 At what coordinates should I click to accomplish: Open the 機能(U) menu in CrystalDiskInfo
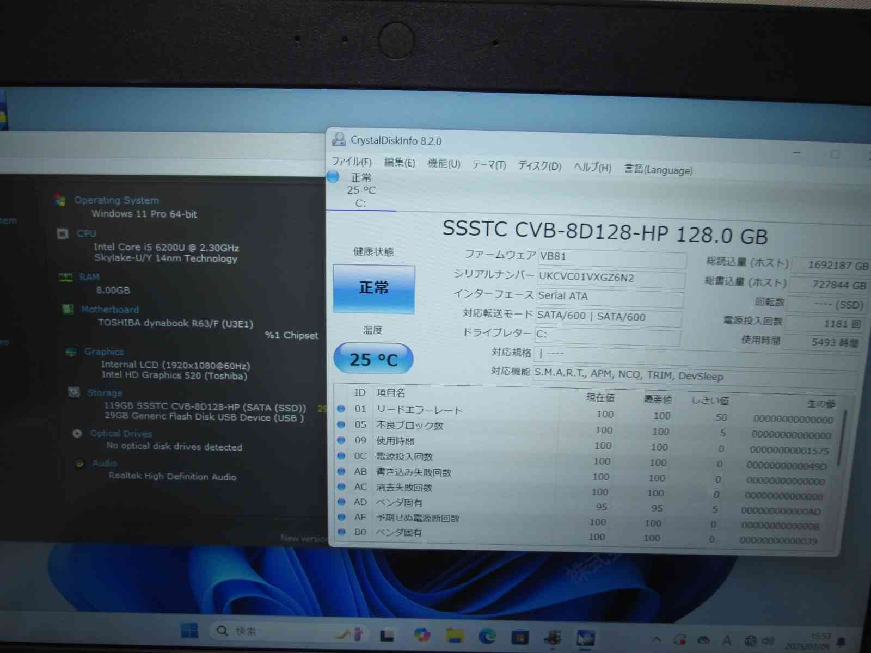click(444, 163)
